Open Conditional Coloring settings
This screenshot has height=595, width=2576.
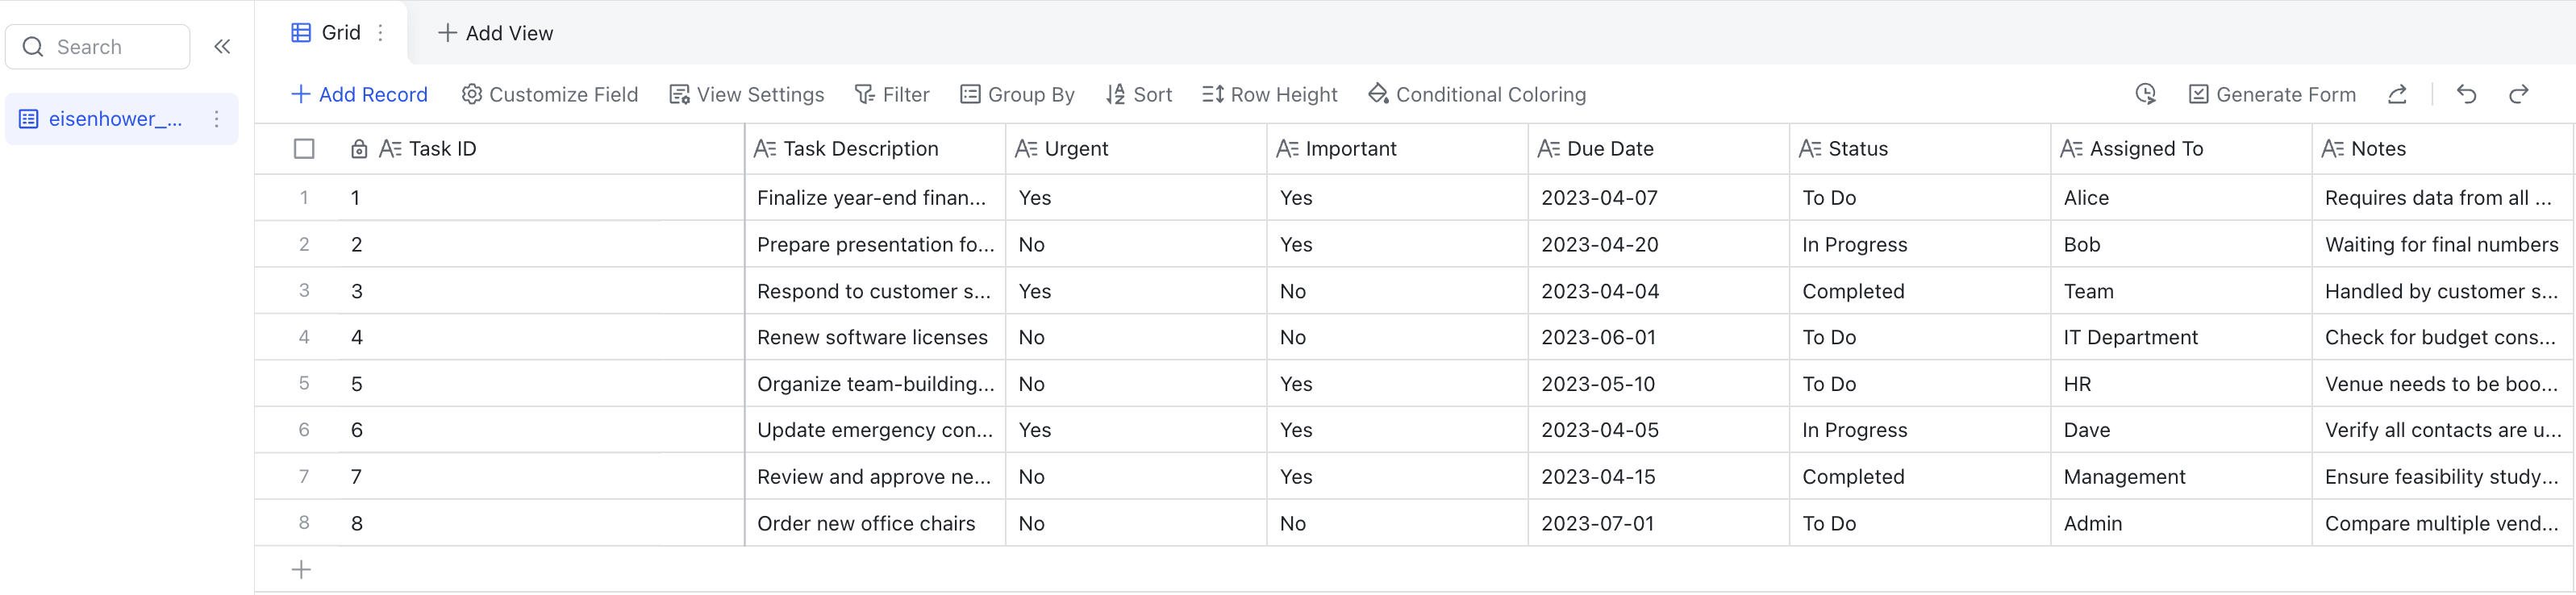coord(1476,94)
